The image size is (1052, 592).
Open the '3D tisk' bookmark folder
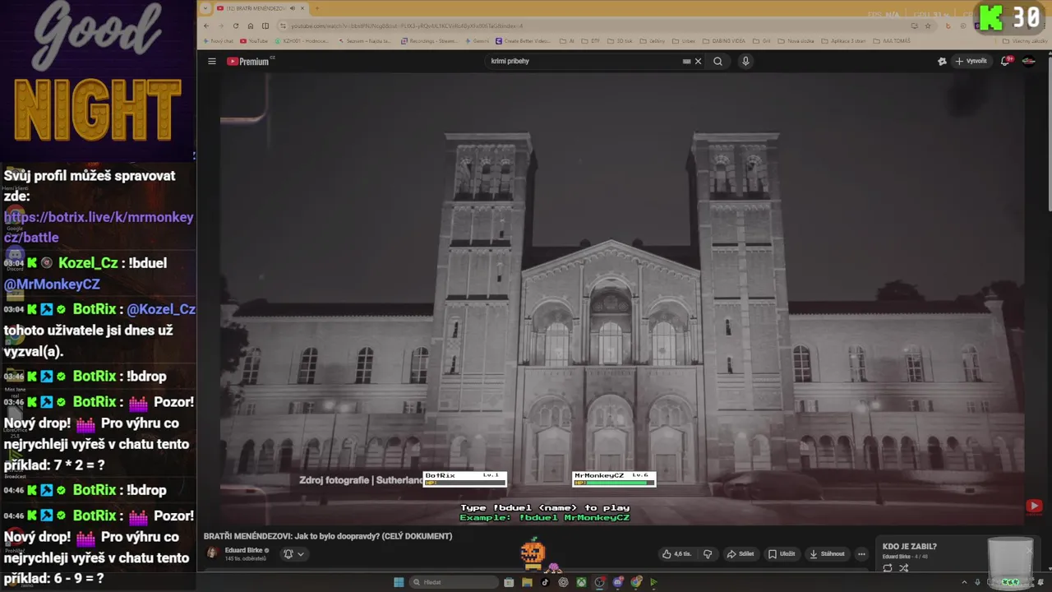click(621, 41)
